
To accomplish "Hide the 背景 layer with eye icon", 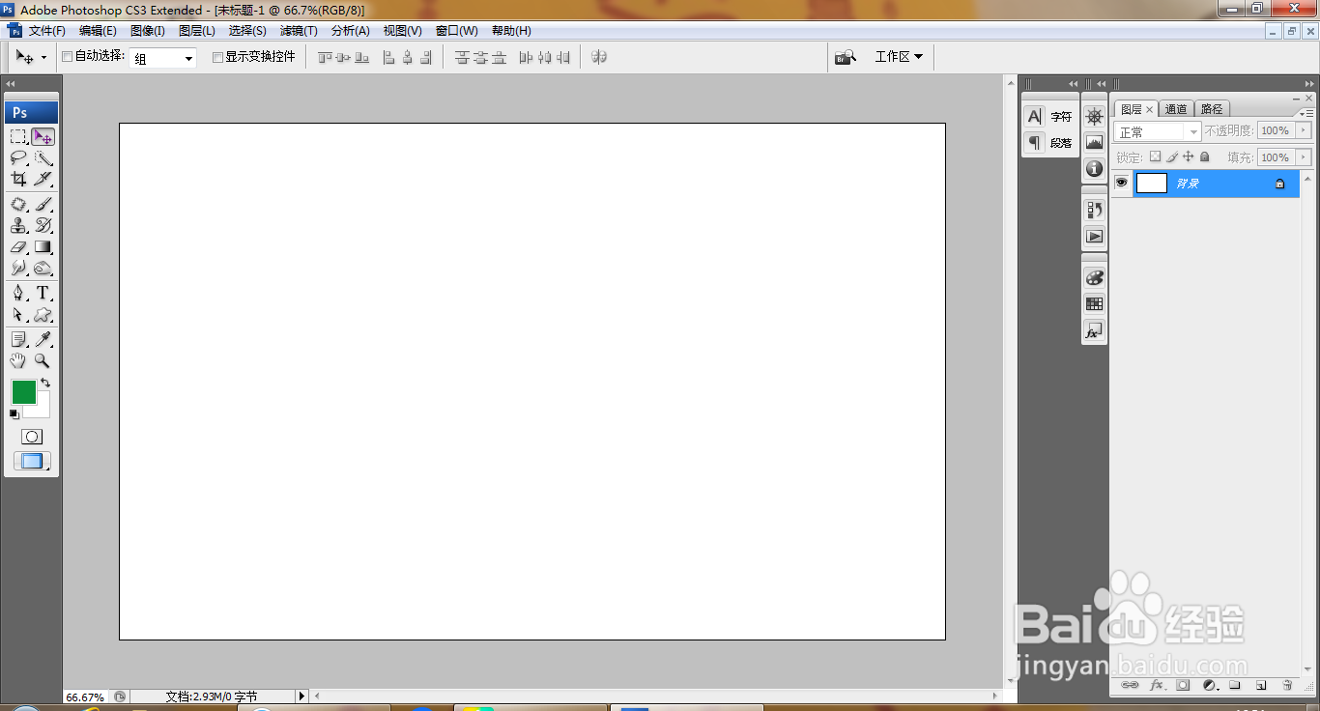I will [1122, 183].
